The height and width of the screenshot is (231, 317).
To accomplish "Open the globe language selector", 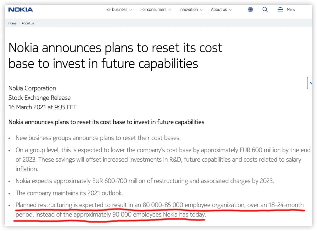I will point(250,10).
